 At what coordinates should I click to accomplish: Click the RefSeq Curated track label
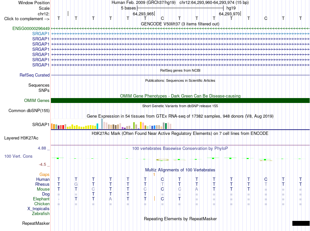[35, 75]
